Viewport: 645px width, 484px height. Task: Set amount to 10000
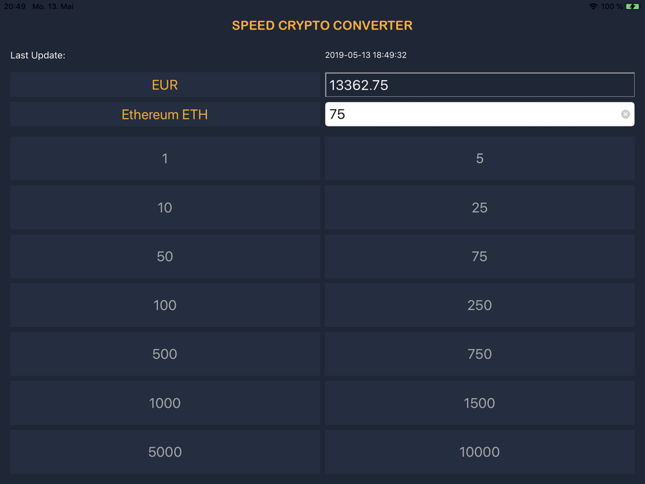[x=479, y=452]
